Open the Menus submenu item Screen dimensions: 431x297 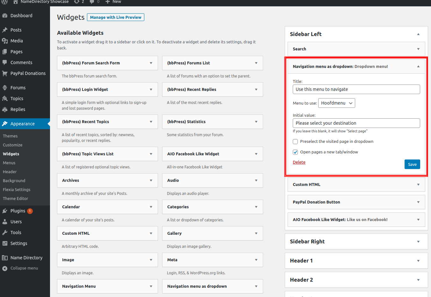tap(9, 163)
